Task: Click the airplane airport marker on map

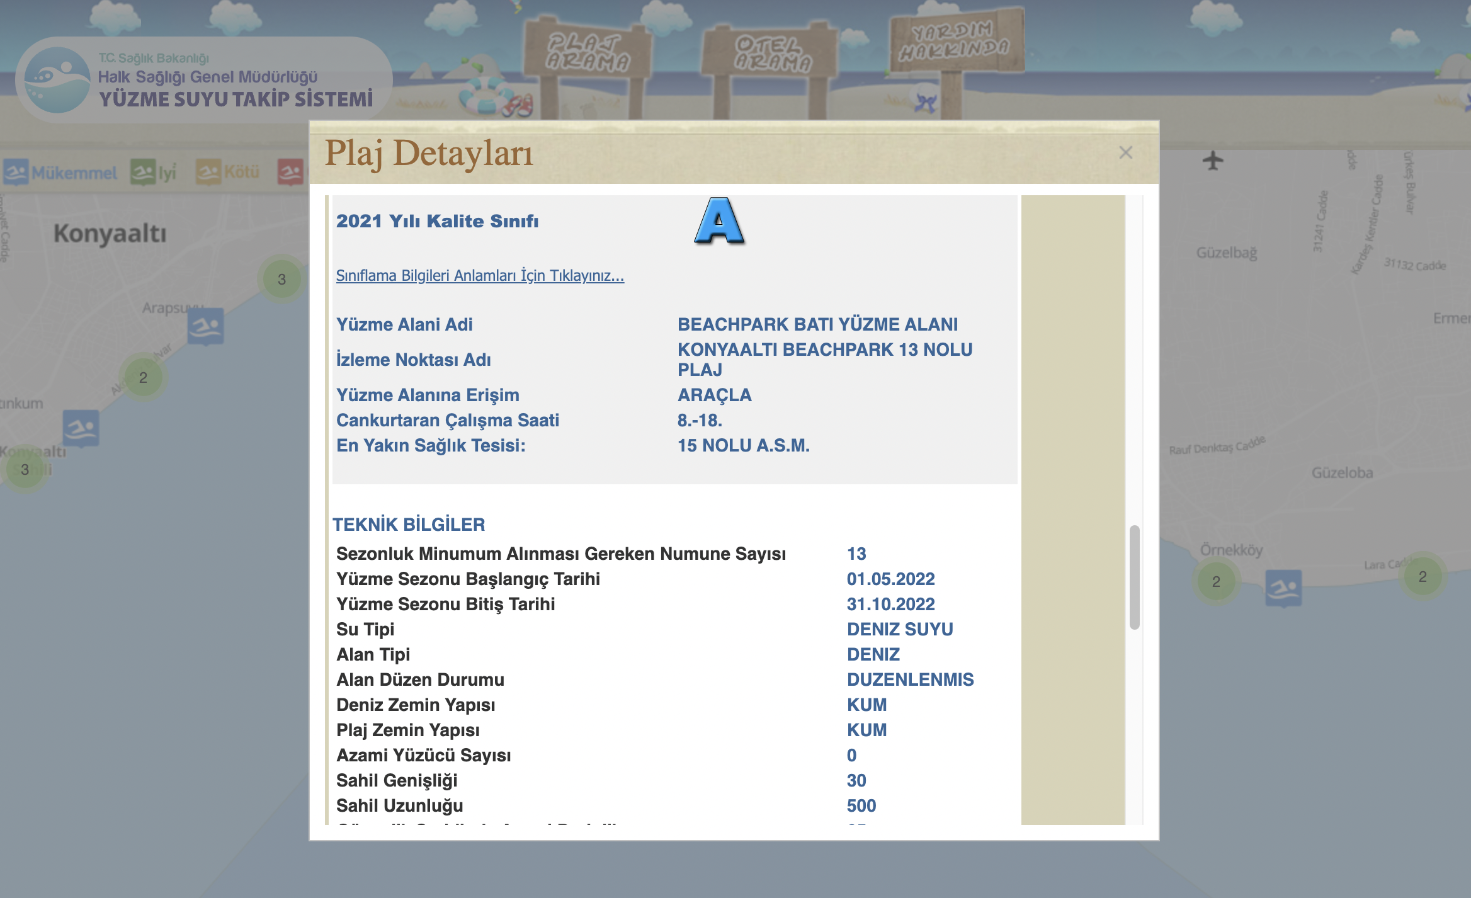Action: pyautogui.click(x=1213, y=160)
